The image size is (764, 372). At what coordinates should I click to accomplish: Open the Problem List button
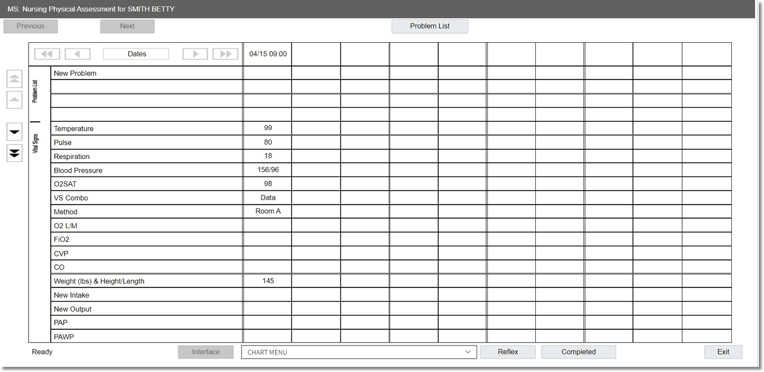coord(430,26)
